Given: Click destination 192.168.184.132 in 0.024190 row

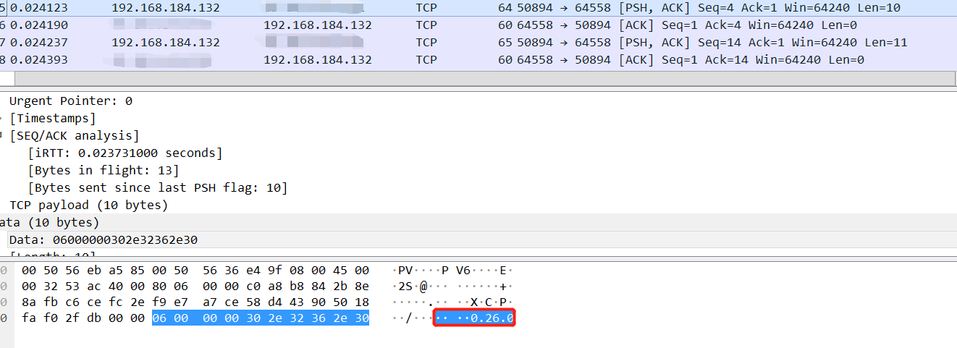Looking at the screenshot, I should (317, 25).
